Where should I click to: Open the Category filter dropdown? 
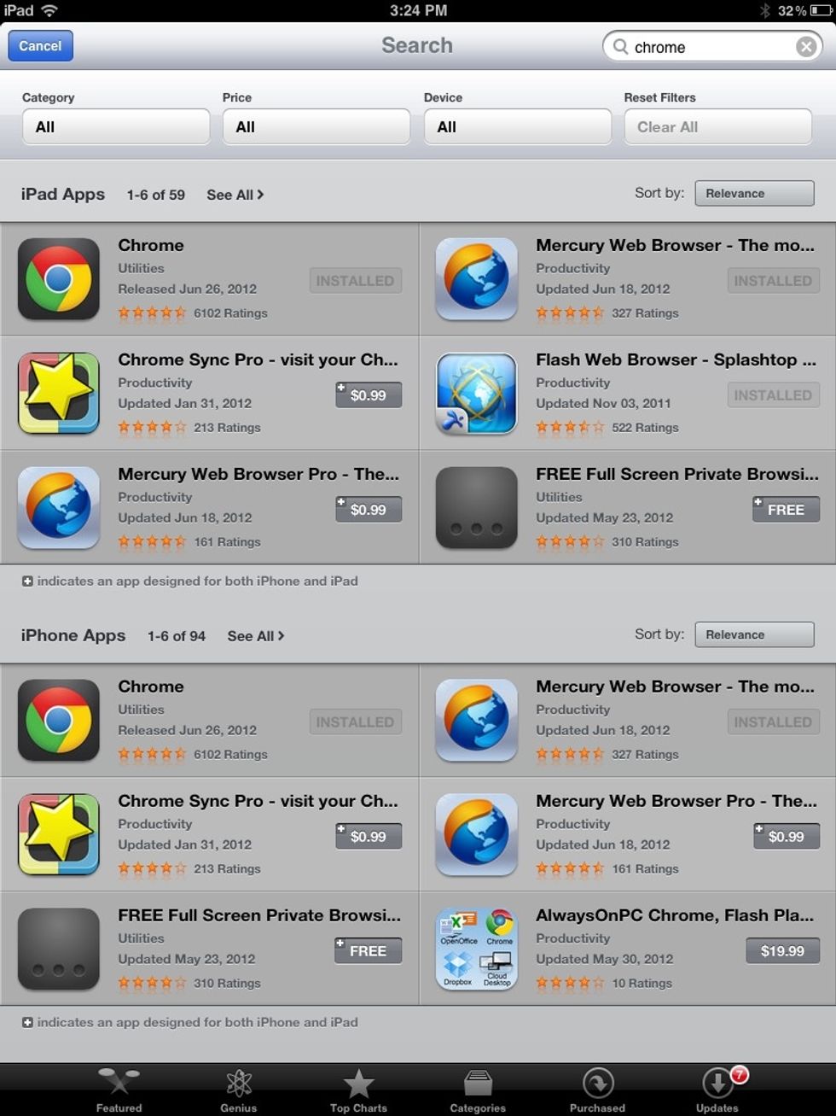(x=116, y=126)
